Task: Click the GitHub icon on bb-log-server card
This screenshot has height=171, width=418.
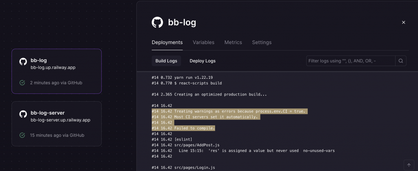Action: coord(23,114)
